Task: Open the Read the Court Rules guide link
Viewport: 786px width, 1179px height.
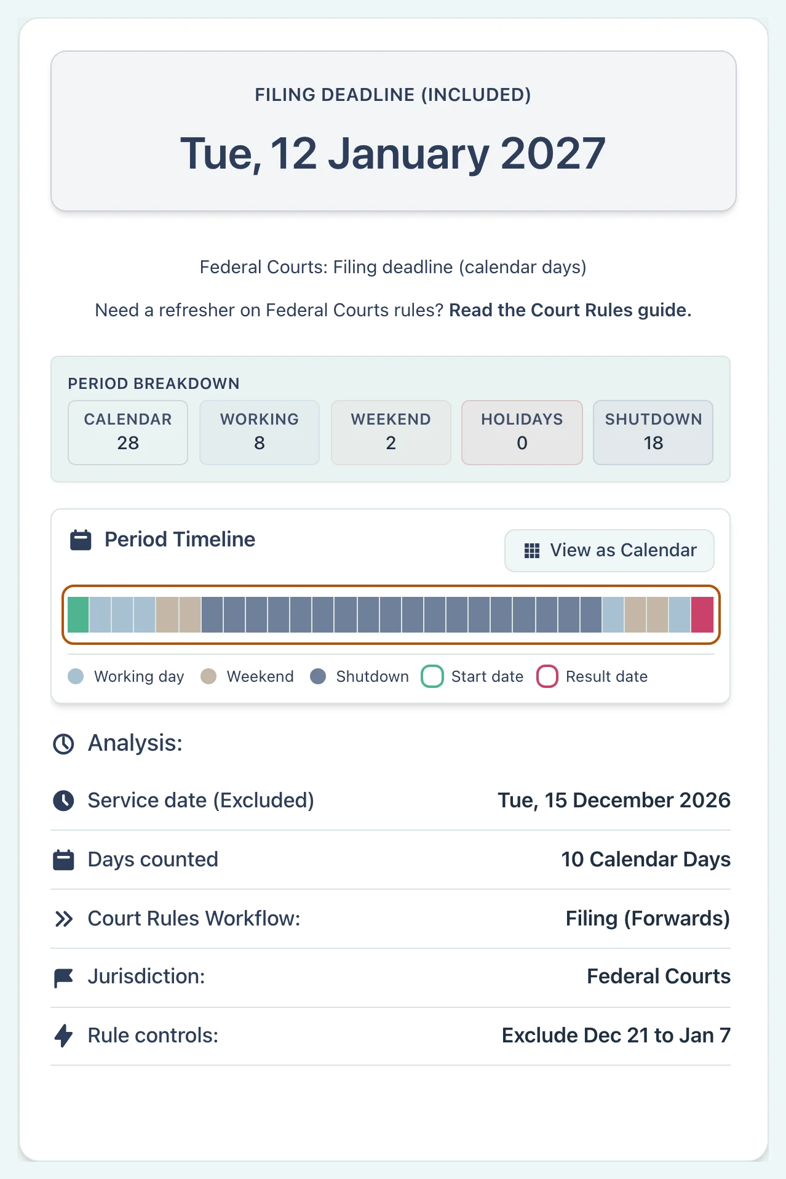Action: coord(570,310)
